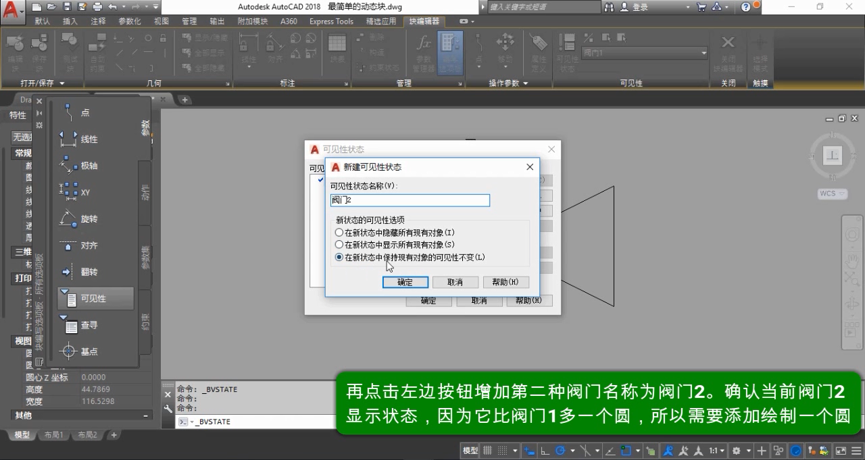Image resolution: width=865 pixels, height=460 pixels.
Task: Click the 可见性状态名称 input field with 阀门2
Action: pos(410,200)
